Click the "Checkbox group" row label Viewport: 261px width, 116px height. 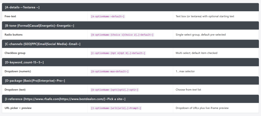(15, 53)
